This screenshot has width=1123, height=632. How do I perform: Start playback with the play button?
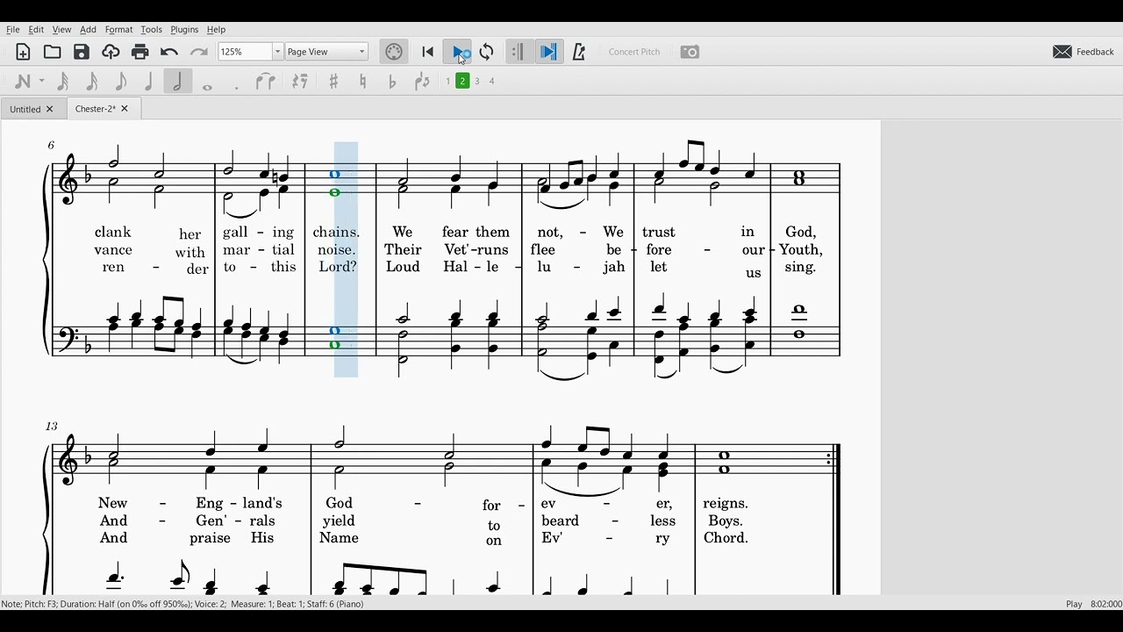coord(458,52)
